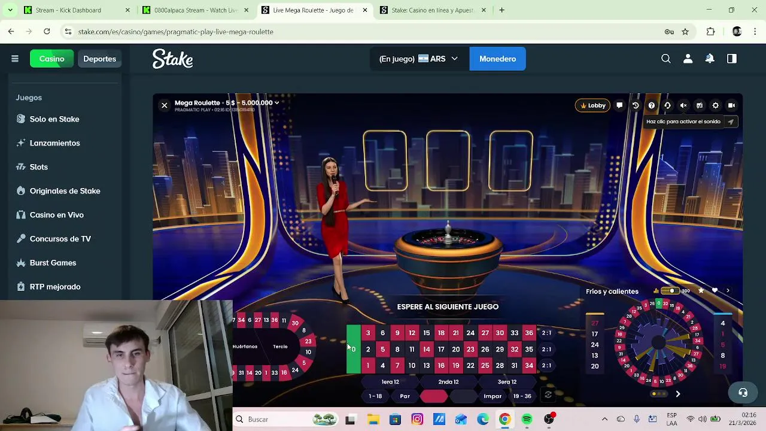This screenshot has width=766, height=431.
Task: Go to next statistics page arrow
Action: pos(677,394)
